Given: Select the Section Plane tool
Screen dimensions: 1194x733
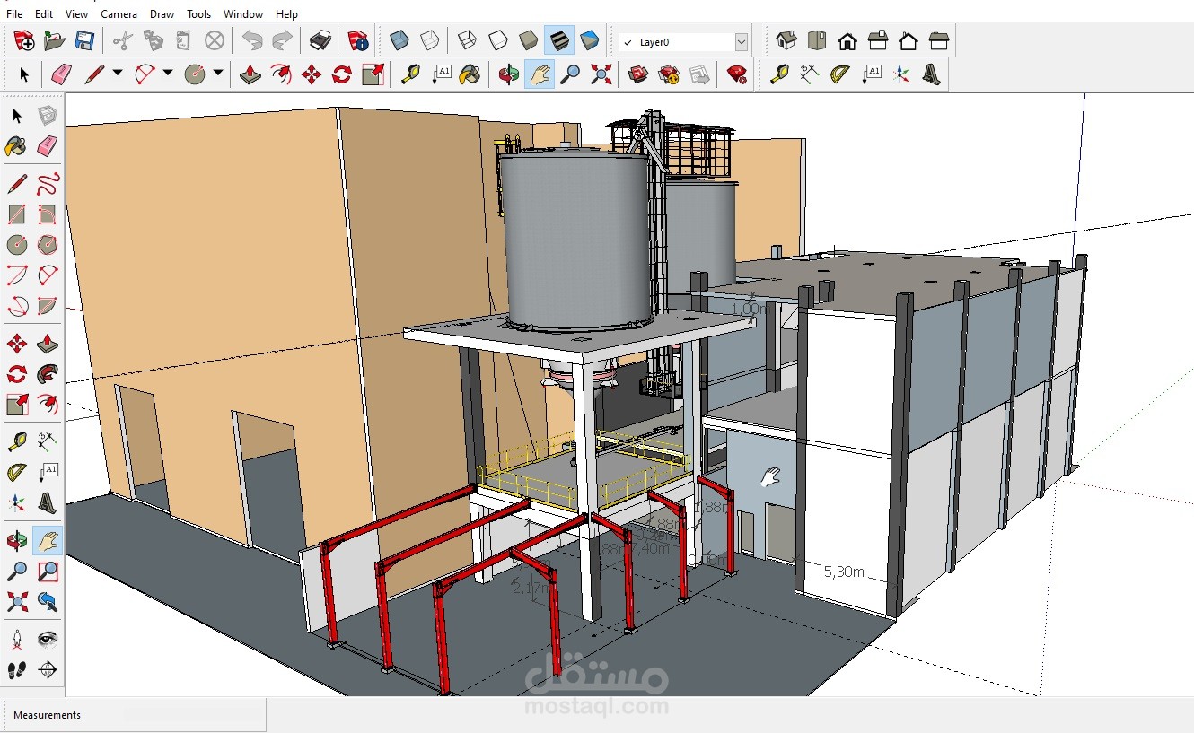Looking at the screenshot, I should (48, 669).
